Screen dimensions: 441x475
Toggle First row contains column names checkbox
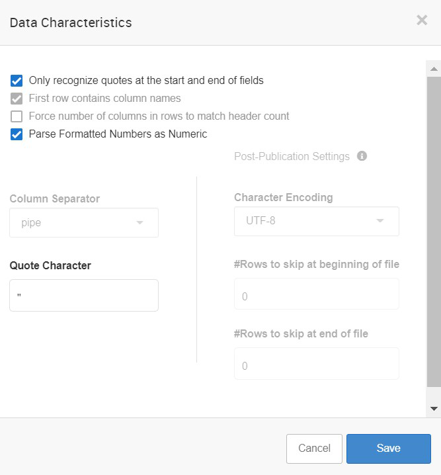coord(17,99)
